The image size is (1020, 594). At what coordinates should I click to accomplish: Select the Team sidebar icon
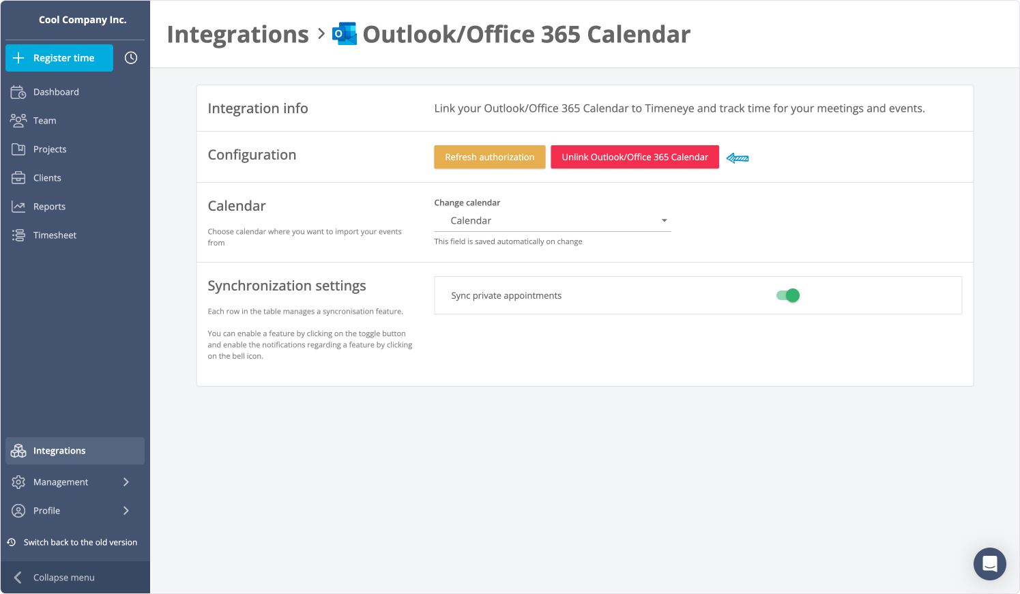click(x=19, y=120)
